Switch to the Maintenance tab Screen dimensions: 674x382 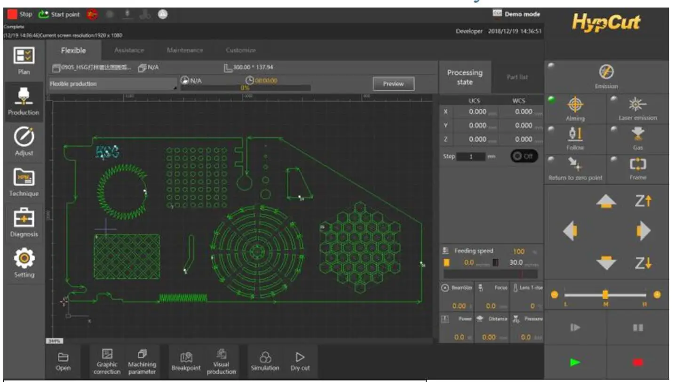(x=185, y=50)
